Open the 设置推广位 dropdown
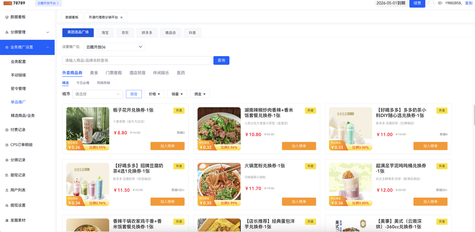This screenshot has height=232, width=475. [x=114, y=47]
